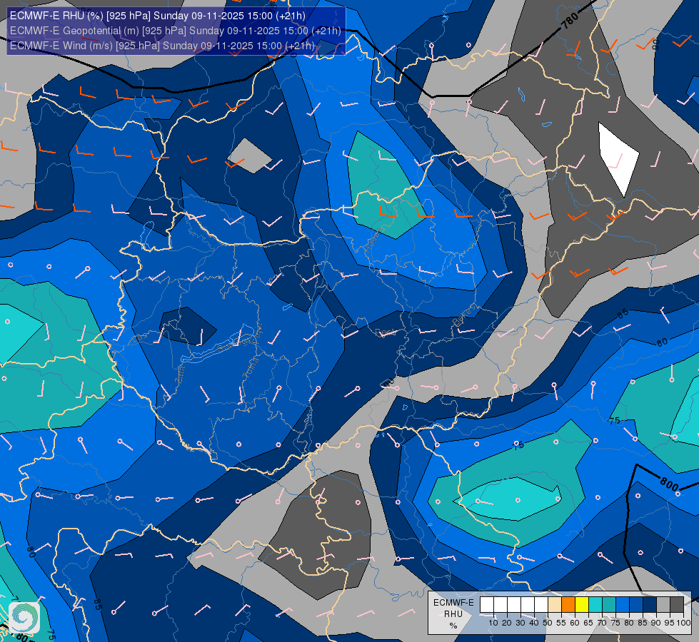Pick the yellow 60–65 legend swatch
The width and height of the screenshot is (699, 642).
(582, 605)
